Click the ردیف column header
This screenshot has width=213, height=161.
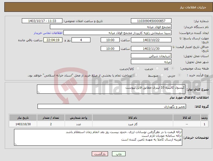pyautogui.click(x=204, y=118)
